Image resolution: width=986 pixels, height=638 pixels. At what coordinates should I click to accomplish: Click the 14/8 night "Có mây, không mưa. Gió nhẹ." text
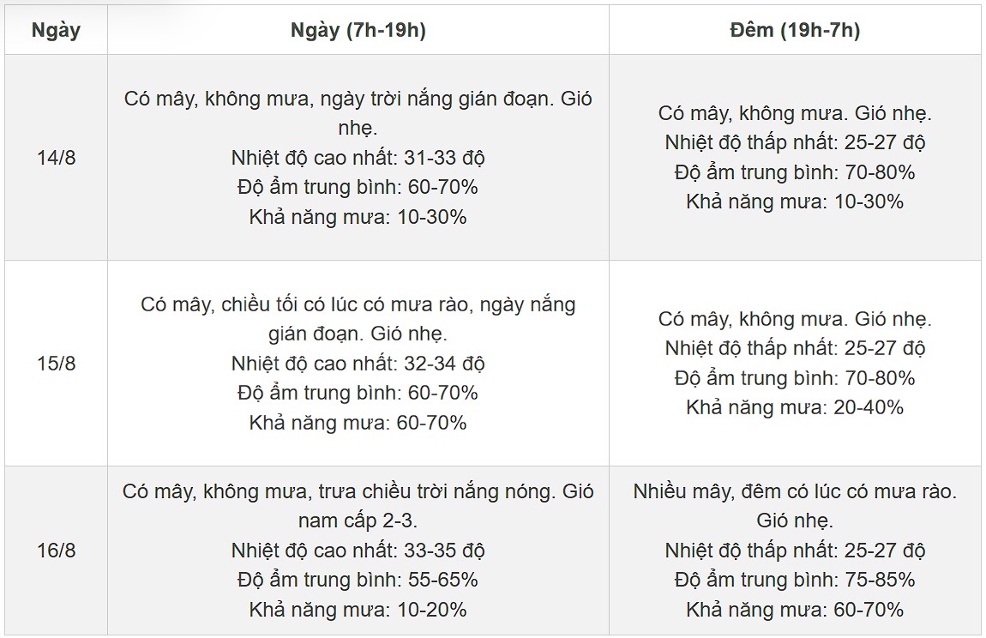795,113
